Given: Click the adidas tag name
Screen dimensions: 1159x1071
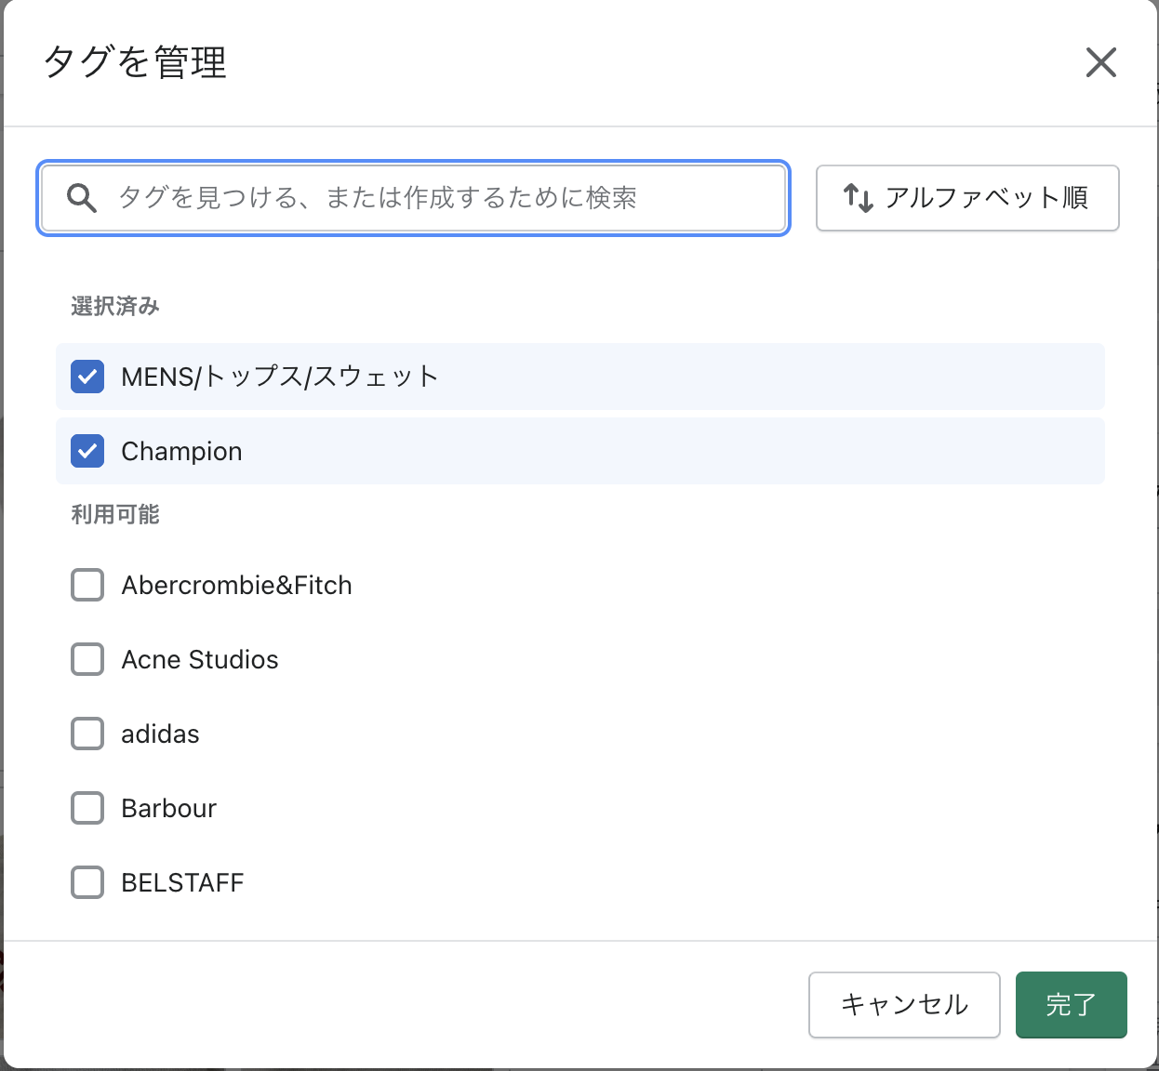Looking at the screenshot, I should (160, 734).
